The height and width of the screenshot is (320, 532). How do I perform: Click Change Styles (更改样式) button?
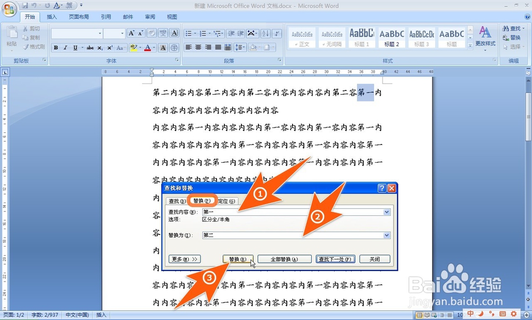click(x=485, y=39)
